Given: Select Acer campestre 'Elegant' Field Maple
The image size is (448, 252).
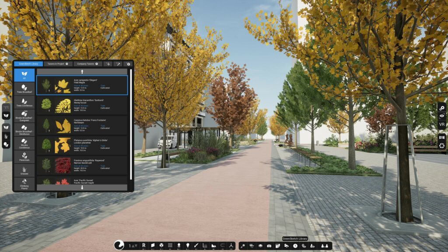Looking at the screenshot, I should 82,85.
